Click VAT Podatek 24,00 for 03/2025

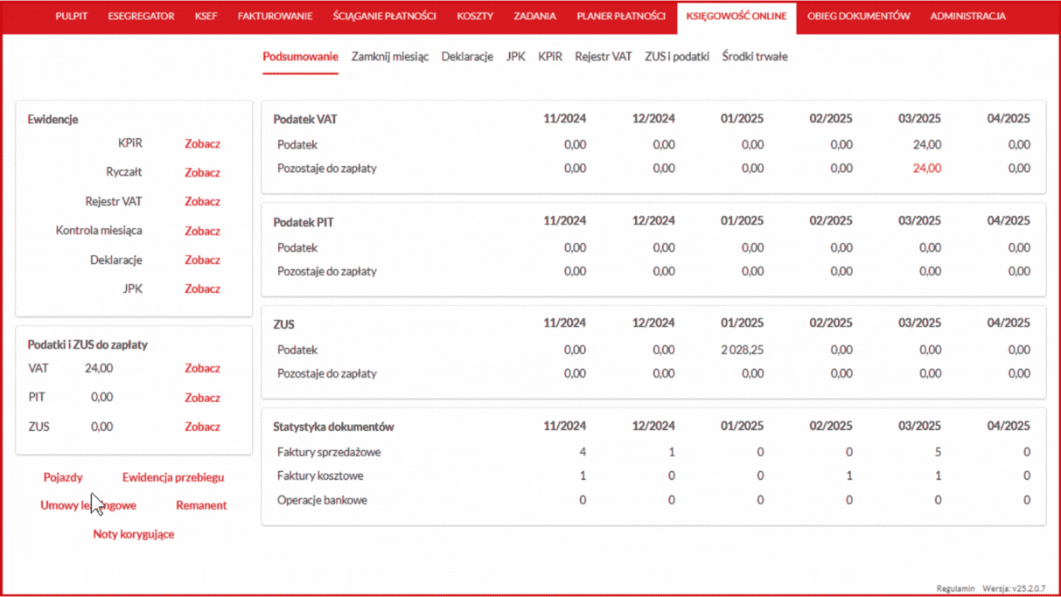tap(927, 144)
